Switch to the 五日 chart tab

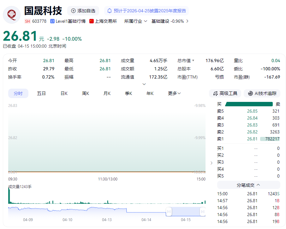41,93
